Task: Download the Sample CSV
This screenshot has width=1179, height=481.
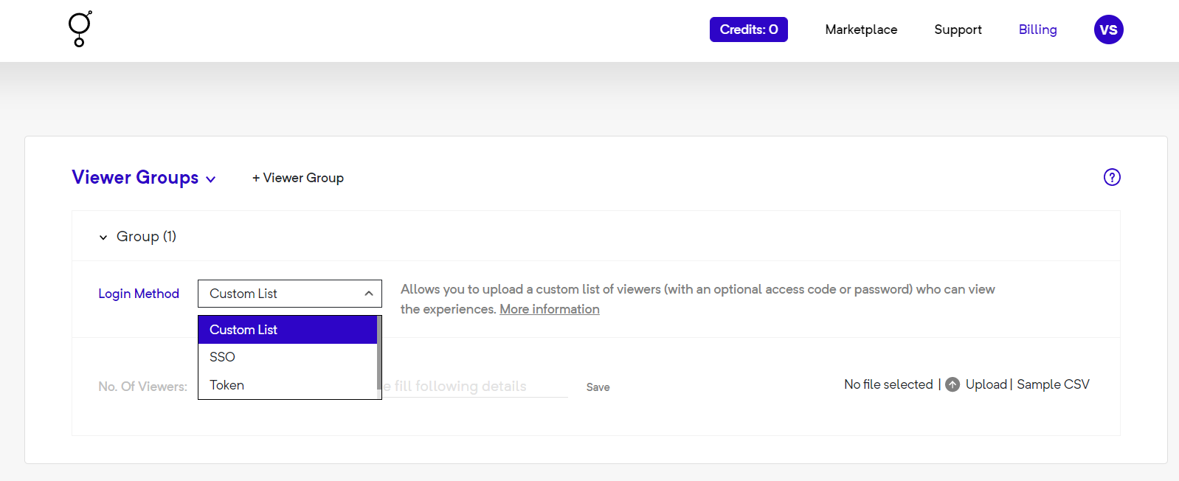Action: click(x=1053, y=384)
